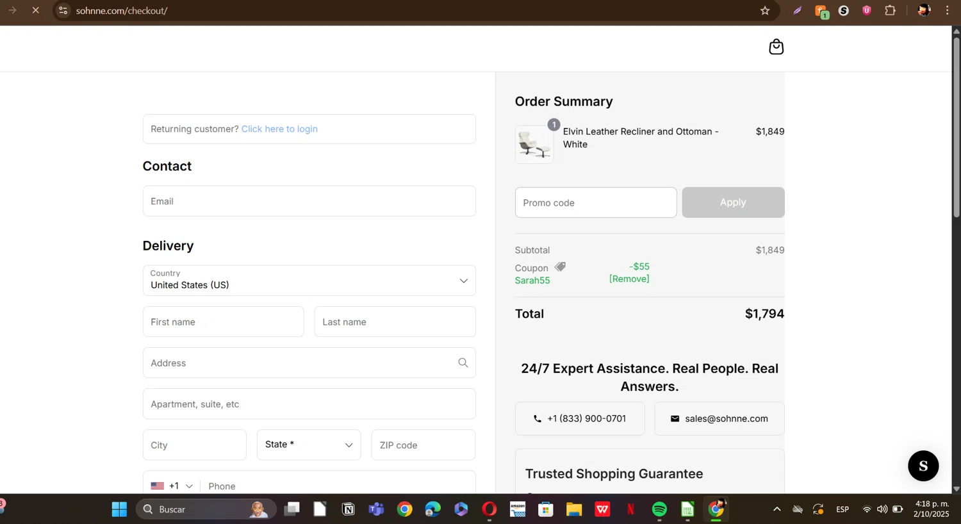Open Chrome's three-dot menu
The height and width of the screenshot is (524, 961).
tap(948, 10)
